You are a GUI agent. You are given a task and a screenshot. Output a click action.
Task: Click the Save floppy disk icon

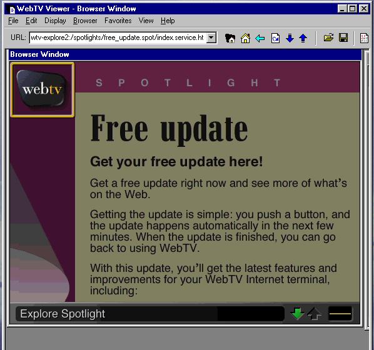click(x=343, y=37)
